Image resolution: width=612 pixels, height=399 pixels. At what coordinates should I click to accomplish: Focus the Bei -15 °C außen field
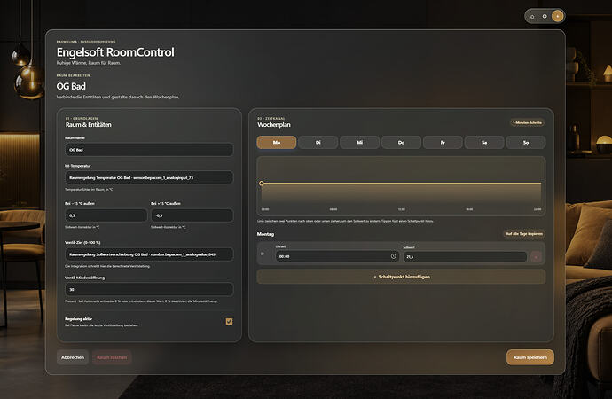click(x=106, y=215)
